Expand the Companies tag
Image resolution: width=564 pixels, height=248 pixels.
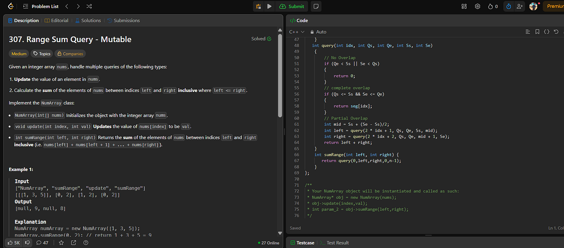click(x=70, y=54)
